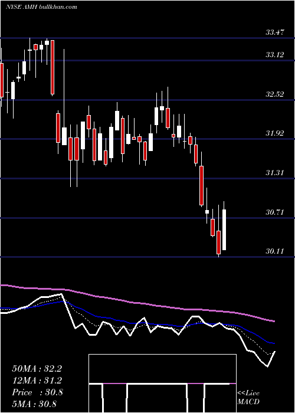Click the last white candlestick on the chart

click(224, 230)
